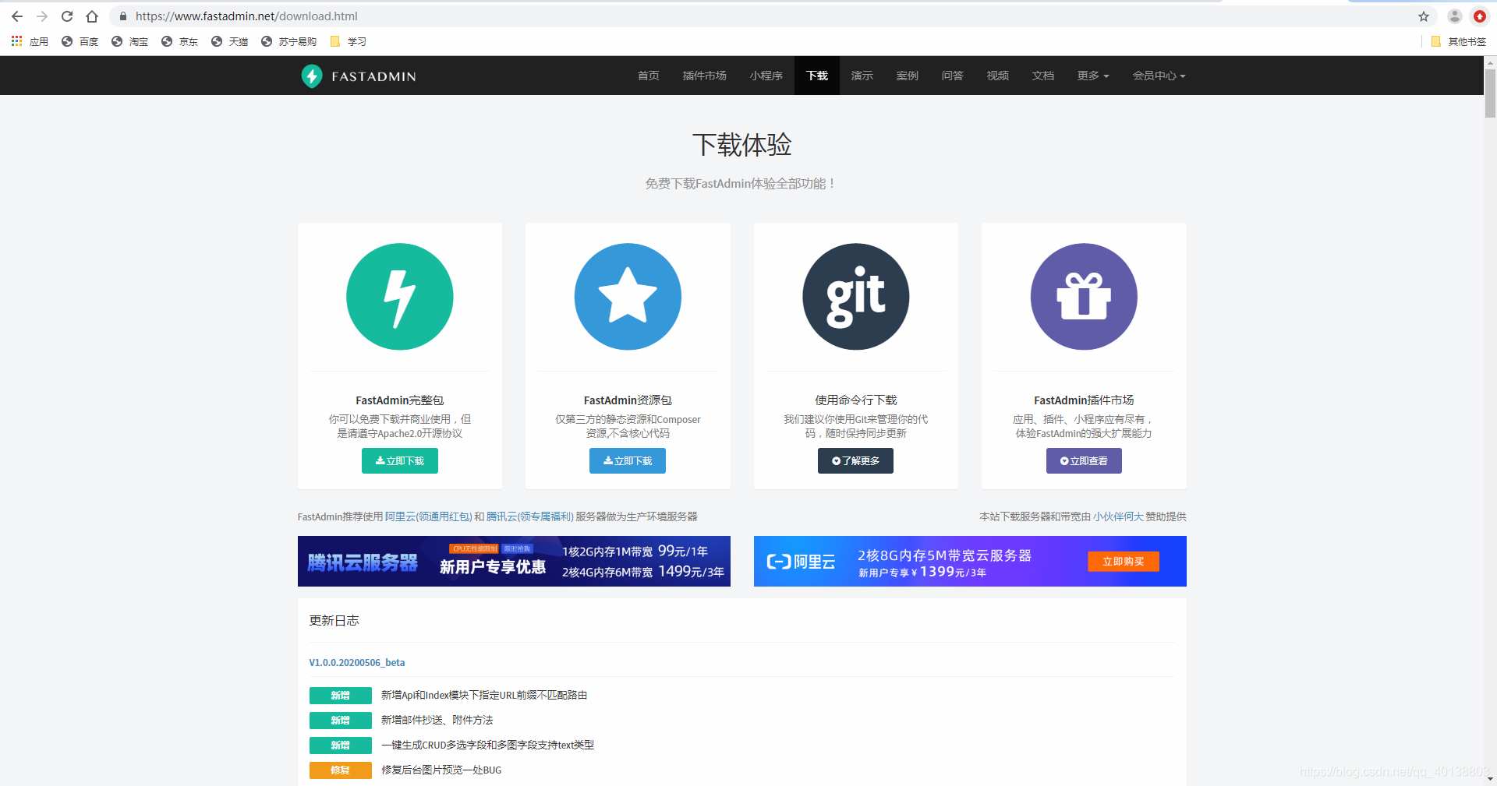Click changelog entry 修复后台图片预览一处BUG

(x=441, y=770)
